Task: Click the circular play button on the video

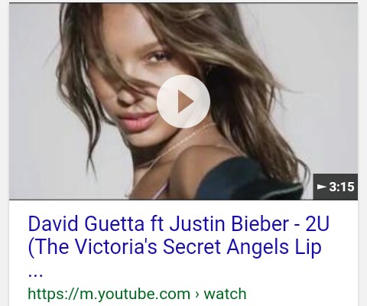Action: 183,101
